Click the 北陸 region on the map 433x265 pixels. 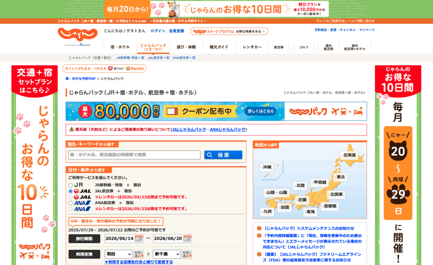[300, 186]
